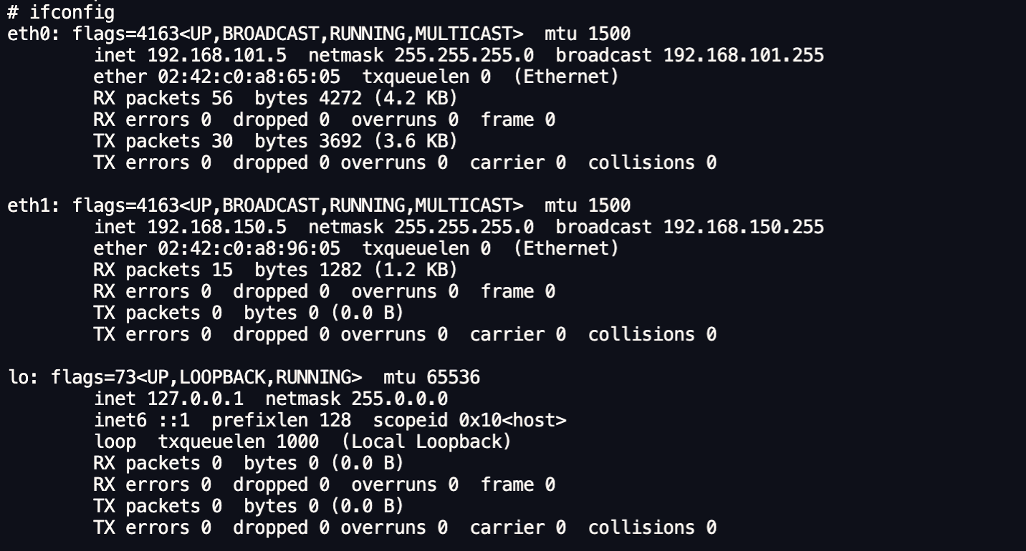Click the lo interface name
This screenshot has height=551, width=1026.
click(x=18, y=377)
